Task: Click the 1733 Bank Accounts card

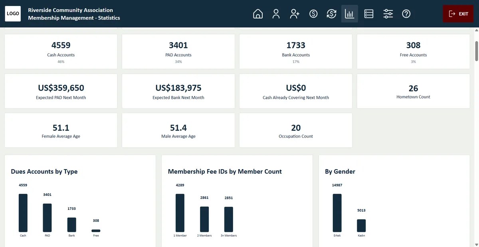Action: click(296, 51)
